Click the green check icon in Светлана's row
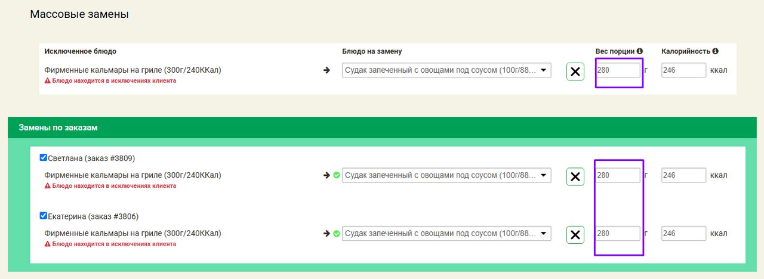 click(x=337, y=175)
